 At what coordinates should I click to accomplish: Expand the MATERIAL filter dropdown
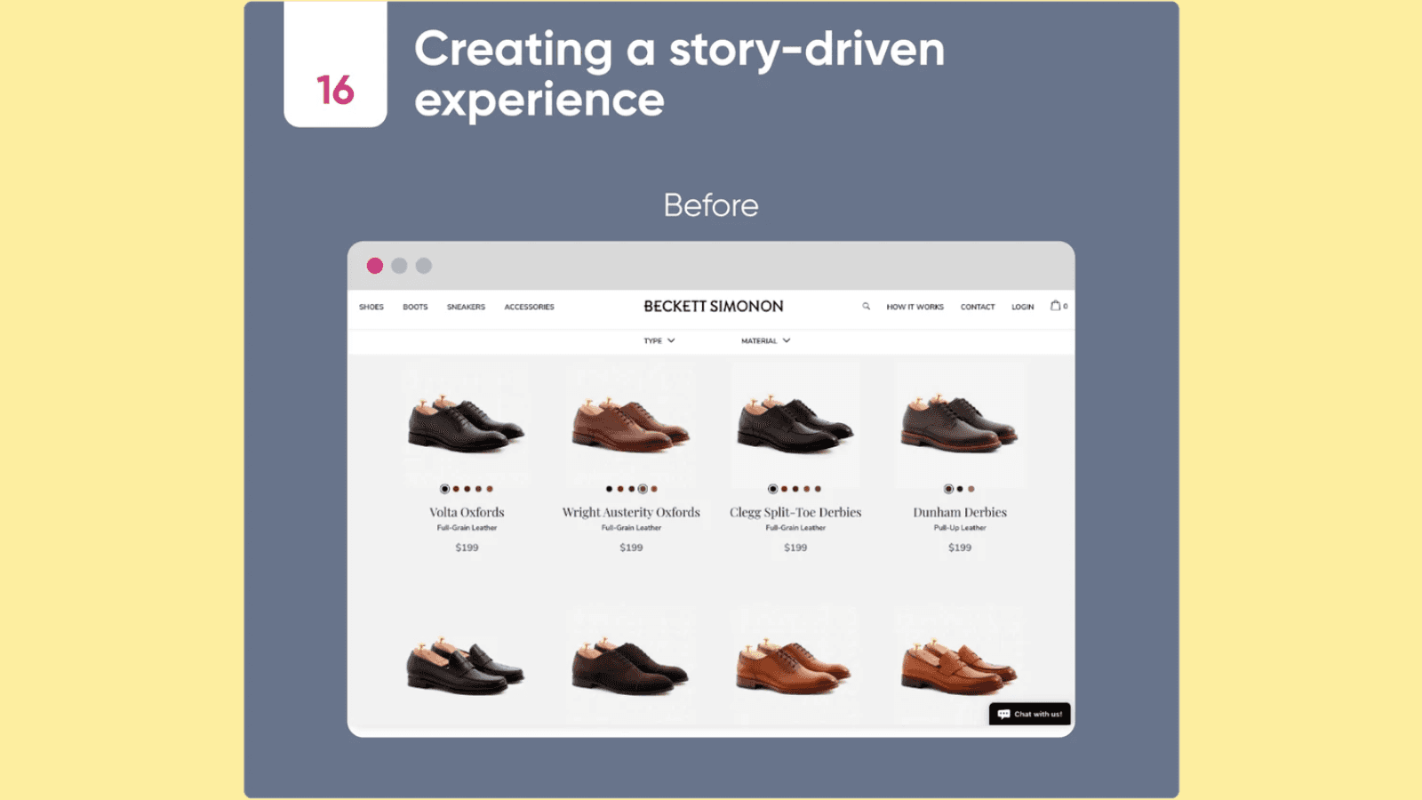(765, 340)
